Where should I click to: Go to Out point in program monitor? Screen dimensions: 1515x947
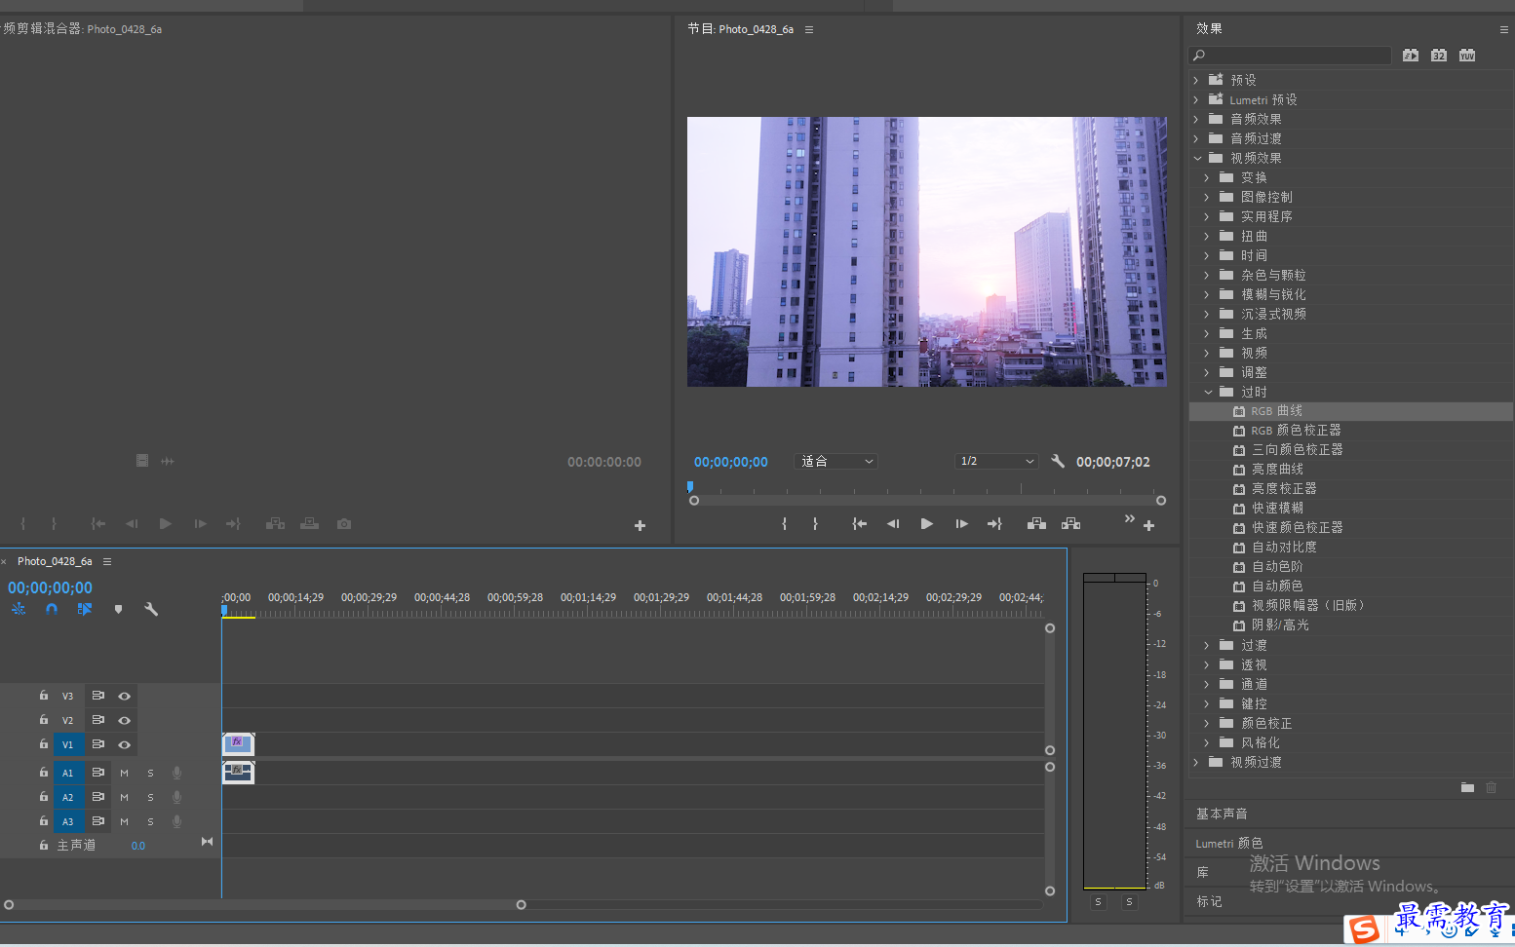(994, 524)
